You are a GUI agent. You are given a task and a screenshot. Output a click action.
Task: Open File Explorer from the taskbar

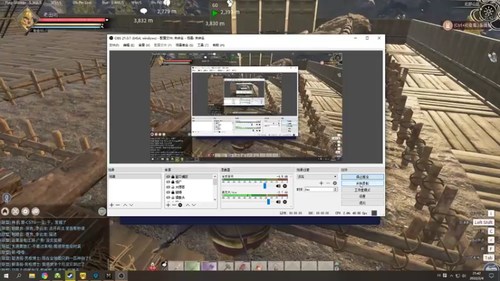point(32,275)
